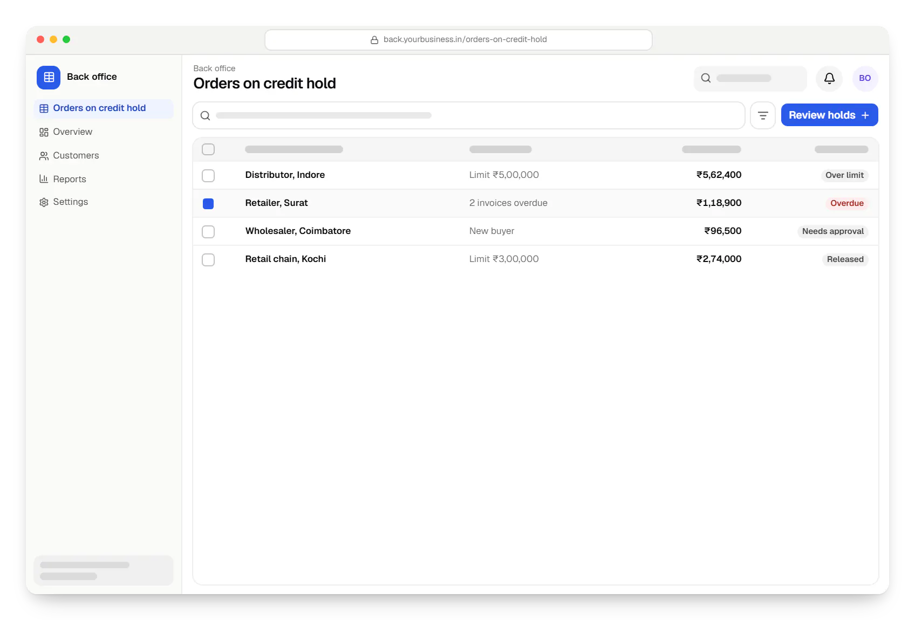The height and width of the screenshot is (620, 915).
Task: Click the Limit ₹5,00,000 text
Action: pyautogui.click(x=504, y=175)
